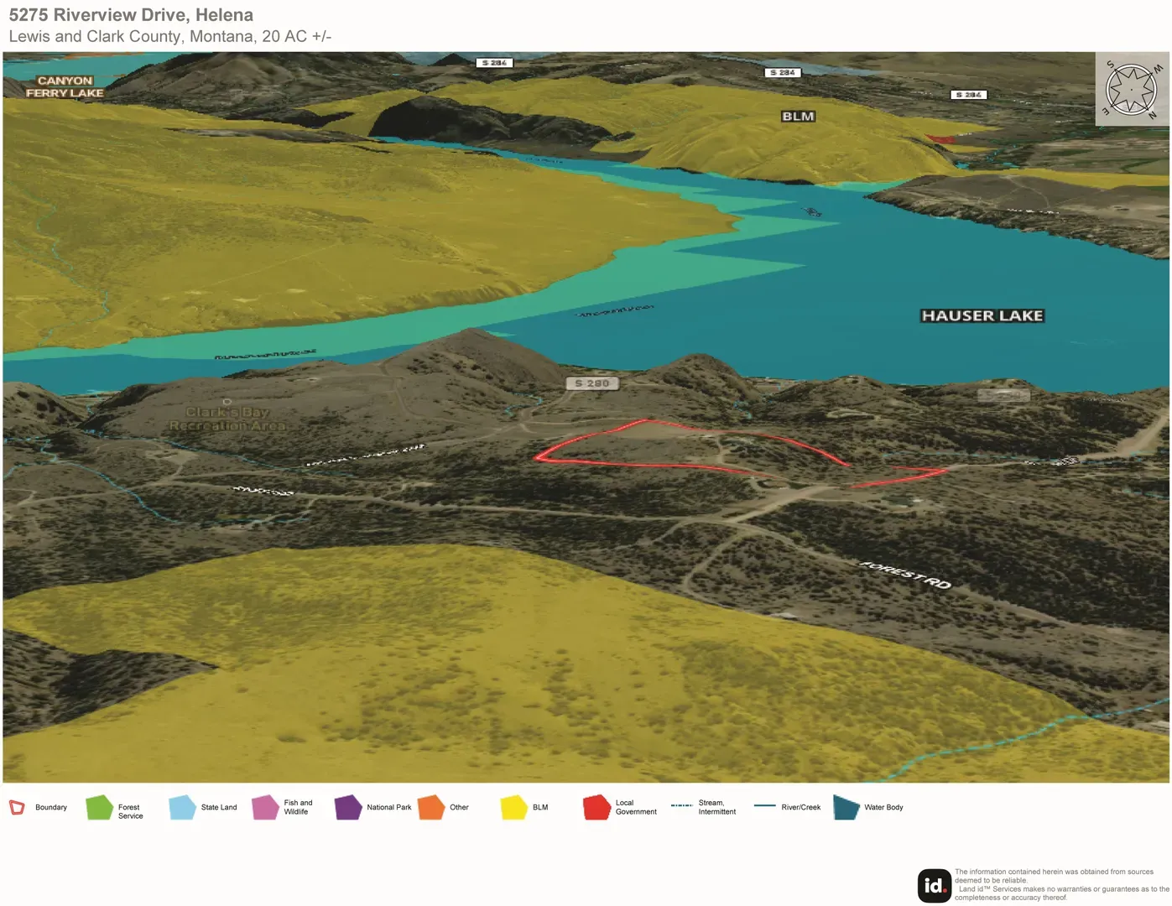This screenshot has width=1172, height=906.
Task: Select the pink Fish and Wildlife swatch
Action: click(265, 807)
